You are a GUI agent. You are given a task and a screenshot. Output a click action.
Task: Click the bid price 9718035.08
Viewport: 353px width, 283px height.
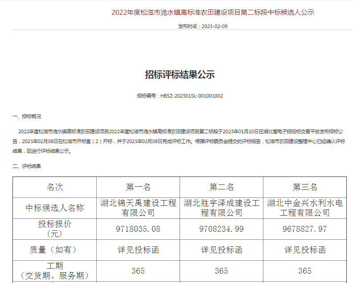coord(138,229)
